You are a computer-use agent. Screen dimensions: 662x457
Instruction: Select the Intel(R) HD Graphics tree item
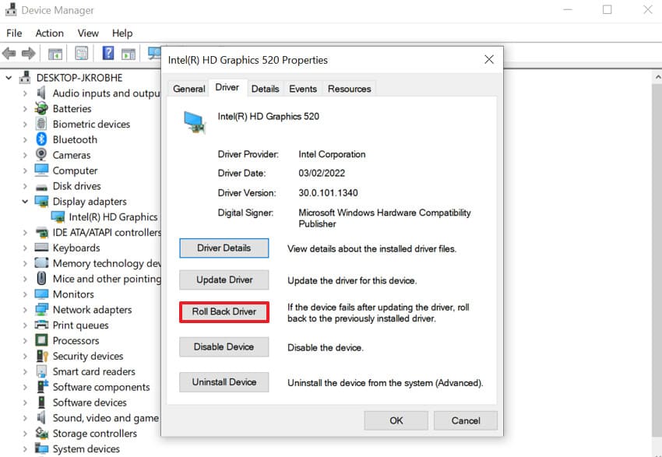pos(104,217)
